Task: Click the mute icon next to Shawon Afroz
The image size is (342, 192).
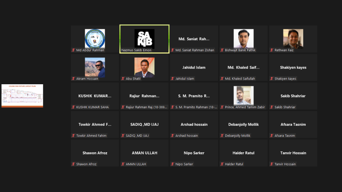Action: click(74, 164)
